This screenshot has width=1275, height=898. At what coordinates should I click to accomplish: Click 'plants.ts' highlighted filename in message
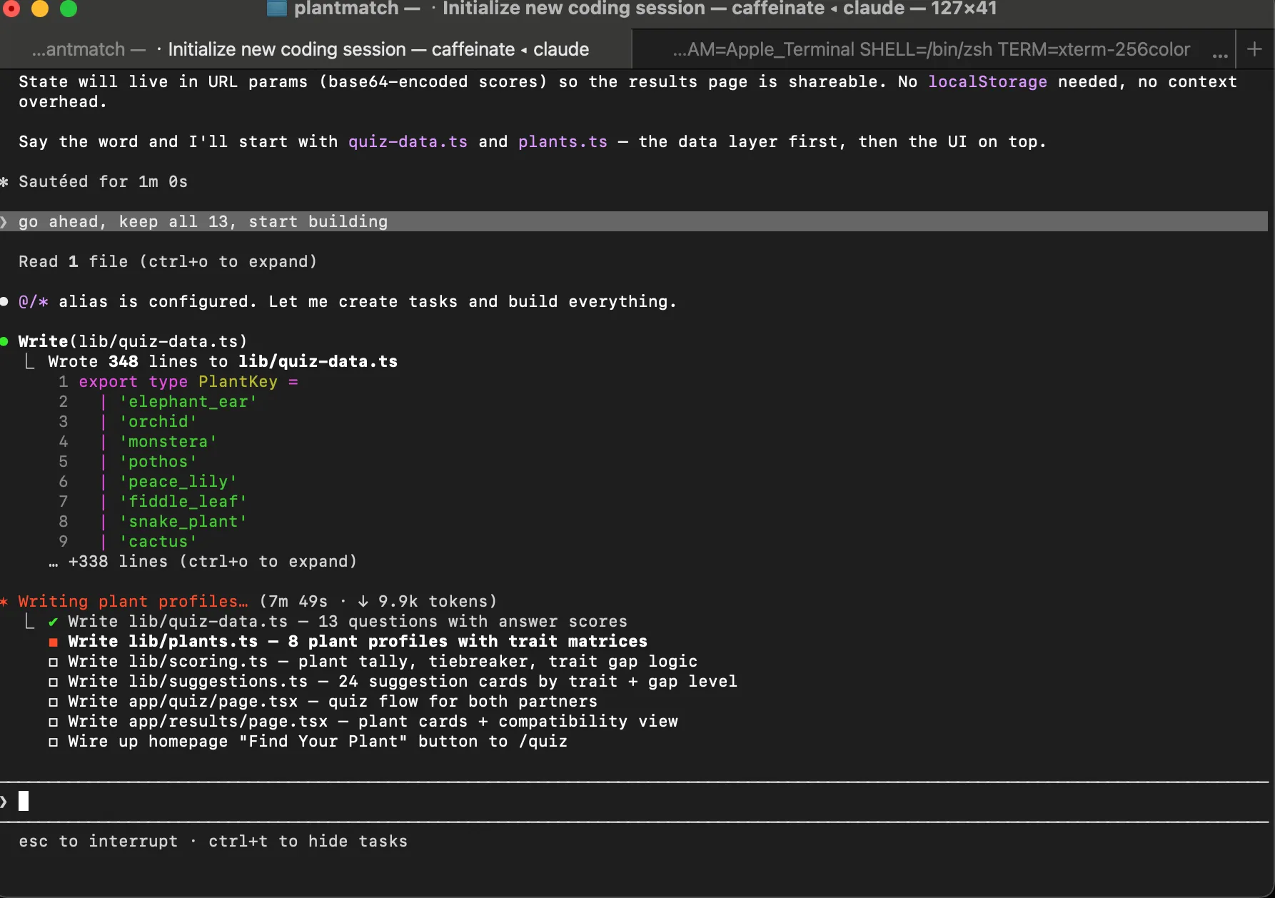pyautogui.click(x=563, y=142)
